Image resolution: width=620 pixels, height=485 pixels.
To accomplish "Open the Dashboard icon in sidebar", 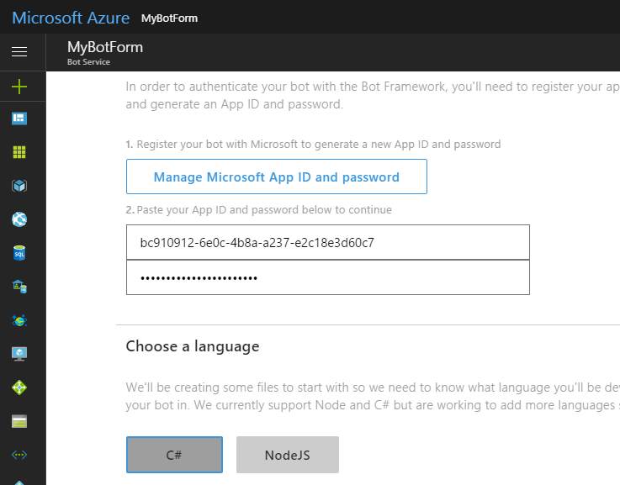I will [x=19, y=119].
